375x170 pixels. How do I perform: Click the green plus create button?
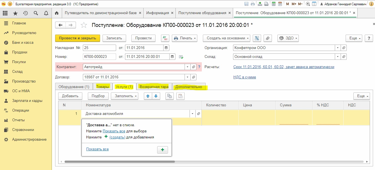click(162, 150)
